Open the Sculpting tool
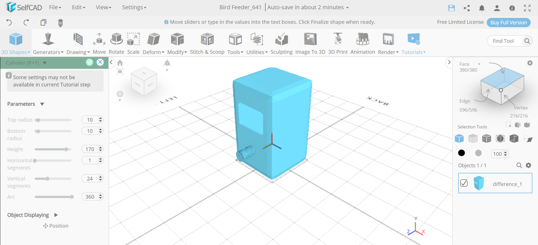The image size is (538, 245). [x=281, y=43]
